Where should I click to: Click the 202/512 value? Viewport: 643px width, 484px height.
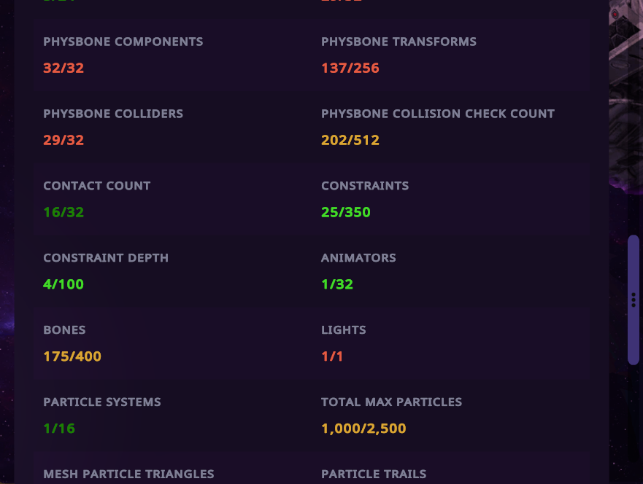click(x=350, y=140)
